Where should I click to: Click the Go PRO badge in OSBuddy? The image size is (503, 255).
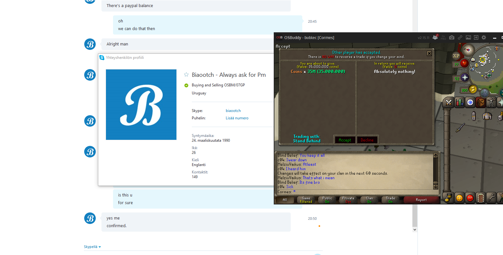coord(443,37)
